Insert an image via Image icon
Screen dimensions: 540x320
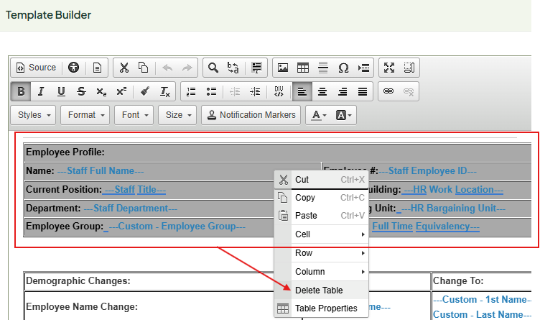pos(283,68)
